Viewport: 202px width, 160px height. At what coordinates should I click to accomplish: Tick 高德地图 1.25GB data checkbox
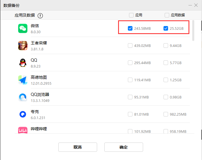tap(166, 80)
